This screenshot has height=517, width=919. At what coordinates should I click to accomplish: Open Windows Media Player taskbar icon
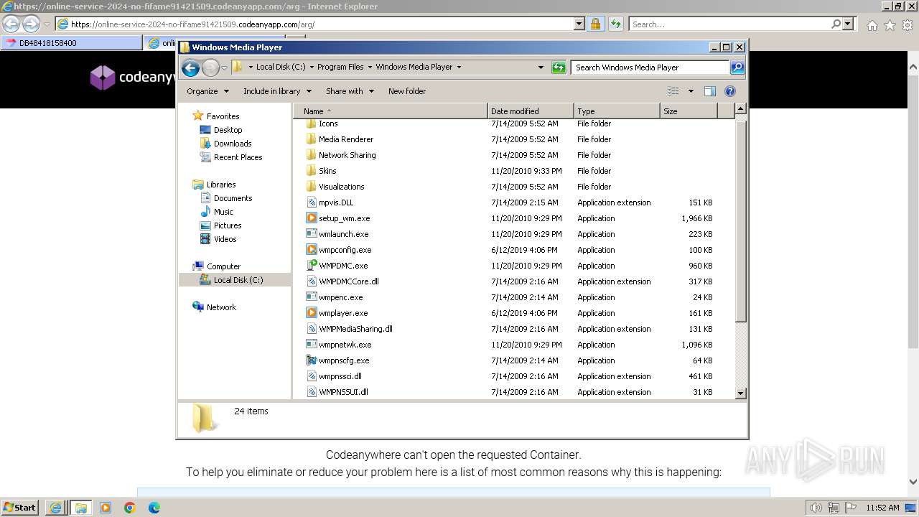tap(106, 508)
